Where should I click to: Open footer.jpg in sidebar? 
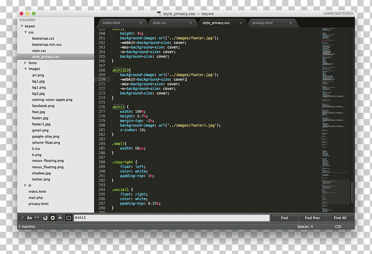coord(40,118)
